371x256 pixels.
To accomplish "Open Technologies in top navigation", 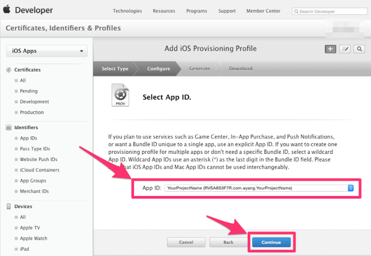I will pos(128,11).
